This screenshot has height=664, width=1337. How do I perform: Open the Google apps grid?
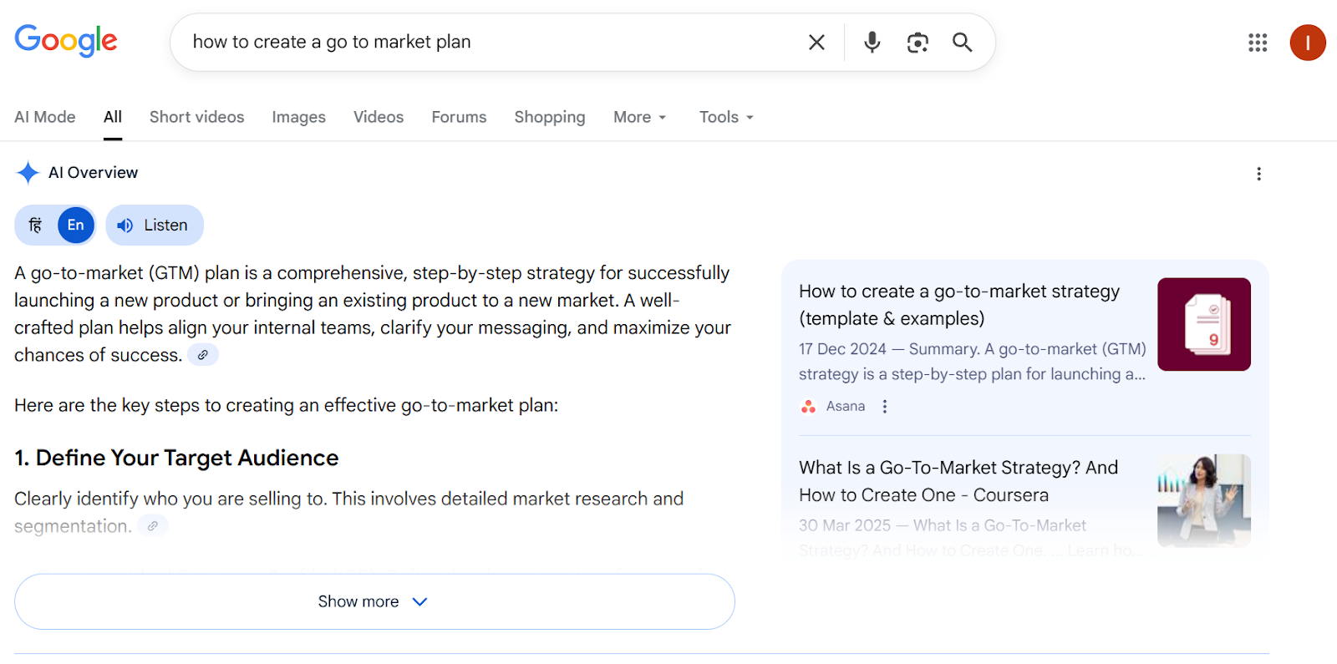click(1258, 43)
